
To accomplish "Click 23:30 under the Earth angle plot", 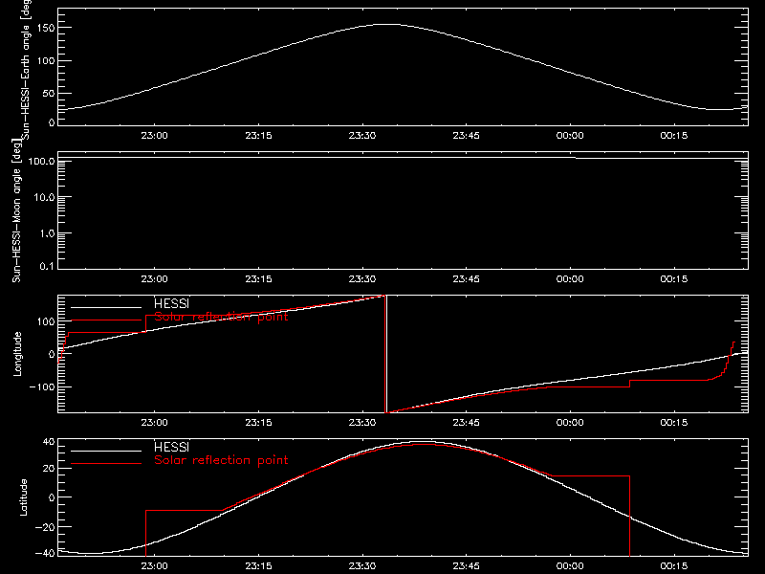I will coord(362,135).
